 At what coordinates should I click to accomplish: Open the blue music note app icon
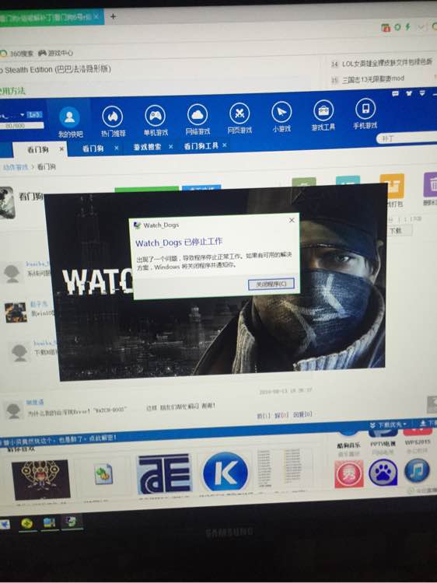pyautogui.click(x=417, y=471)
